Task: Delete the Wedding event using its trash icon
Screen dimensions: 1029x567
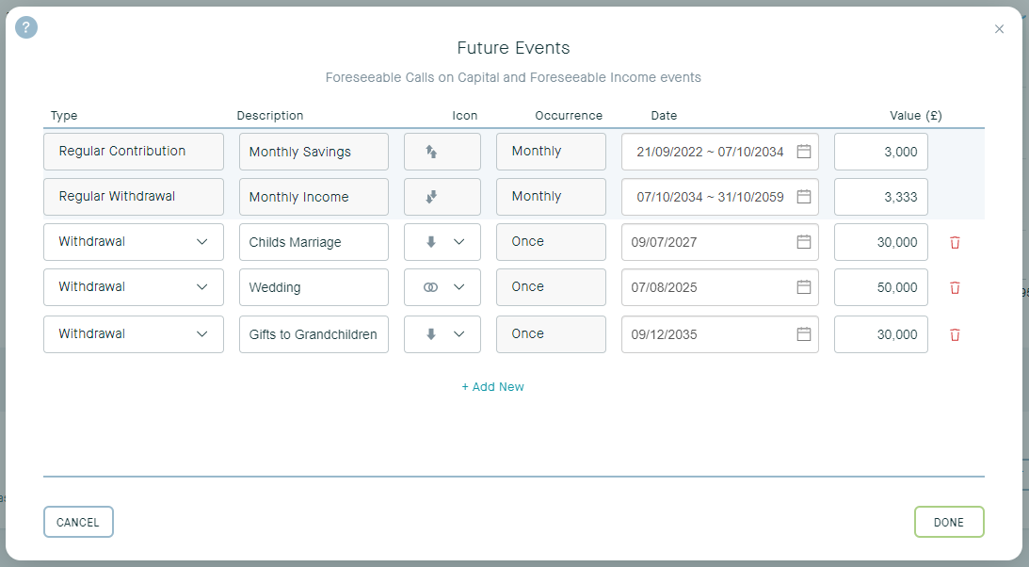Action: click(955, 287)
